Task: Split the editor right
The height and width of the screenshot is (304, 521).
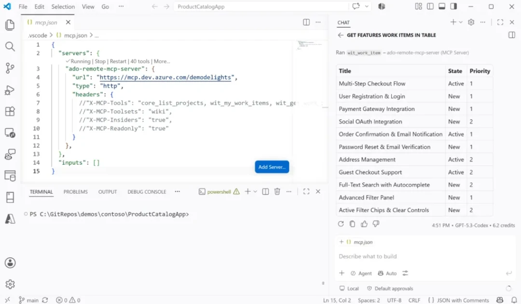Action: [306, 22]
